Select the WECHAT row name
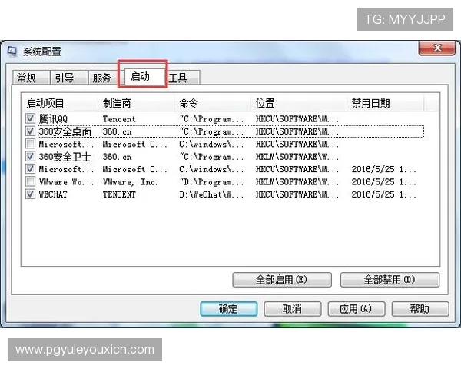The width and height of the screenshot is (461, 369). [53, 194]
